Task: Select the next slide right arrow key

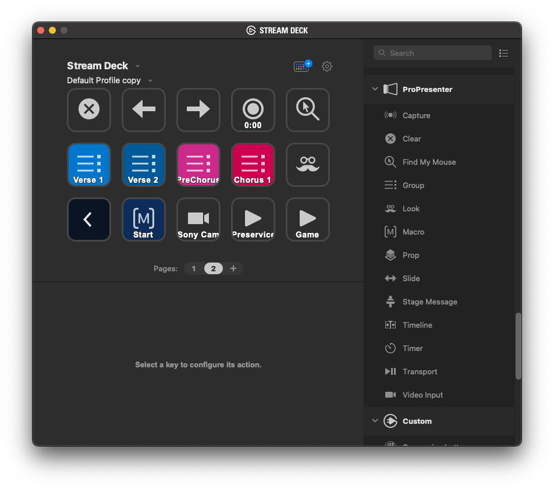Action: coord(198,110)
